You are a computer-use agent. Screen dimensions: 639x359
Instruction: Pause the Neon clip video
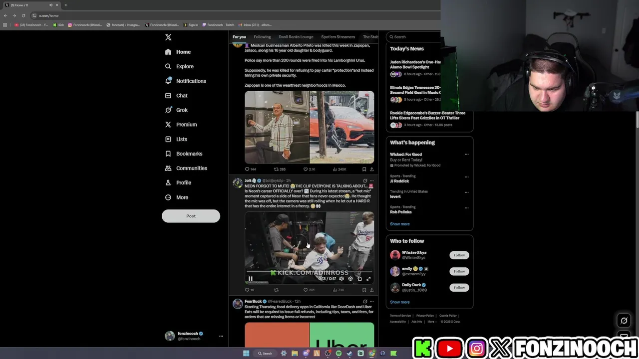coord(251,279)
